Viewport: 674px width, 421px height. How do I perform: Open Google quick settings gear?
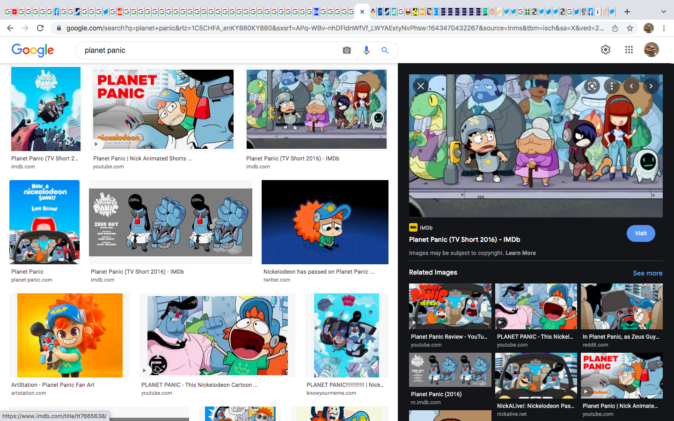click(x=606, y=50)
